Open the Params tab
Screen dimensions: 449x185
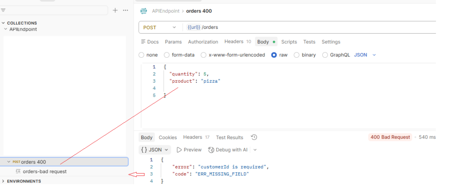pyautogui.click(x=173, y=42)
